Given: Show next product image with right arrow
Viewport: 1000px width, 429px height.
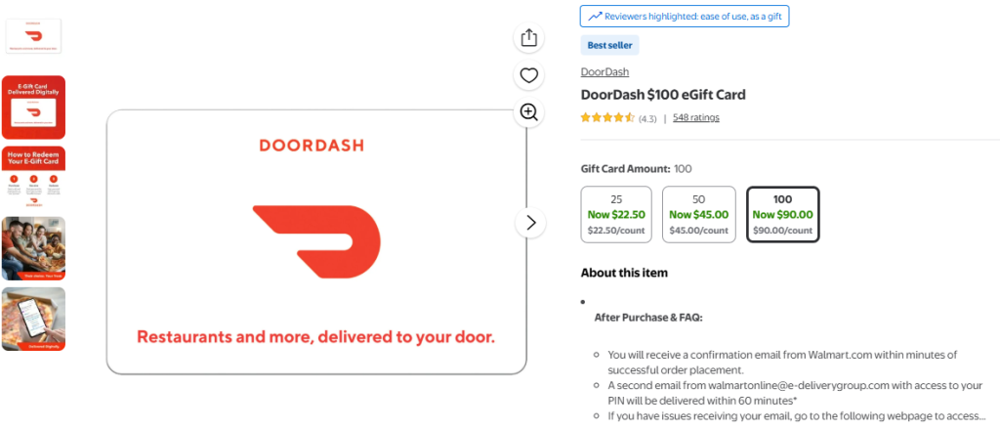Looking at the screenshot, I should click(x=530, y=223).
